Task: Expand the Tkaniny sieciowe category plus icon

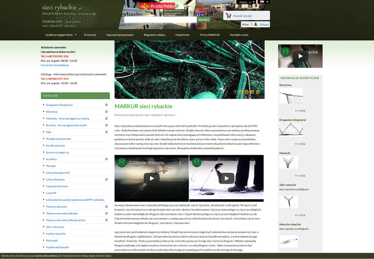Action: click(106, 207)
